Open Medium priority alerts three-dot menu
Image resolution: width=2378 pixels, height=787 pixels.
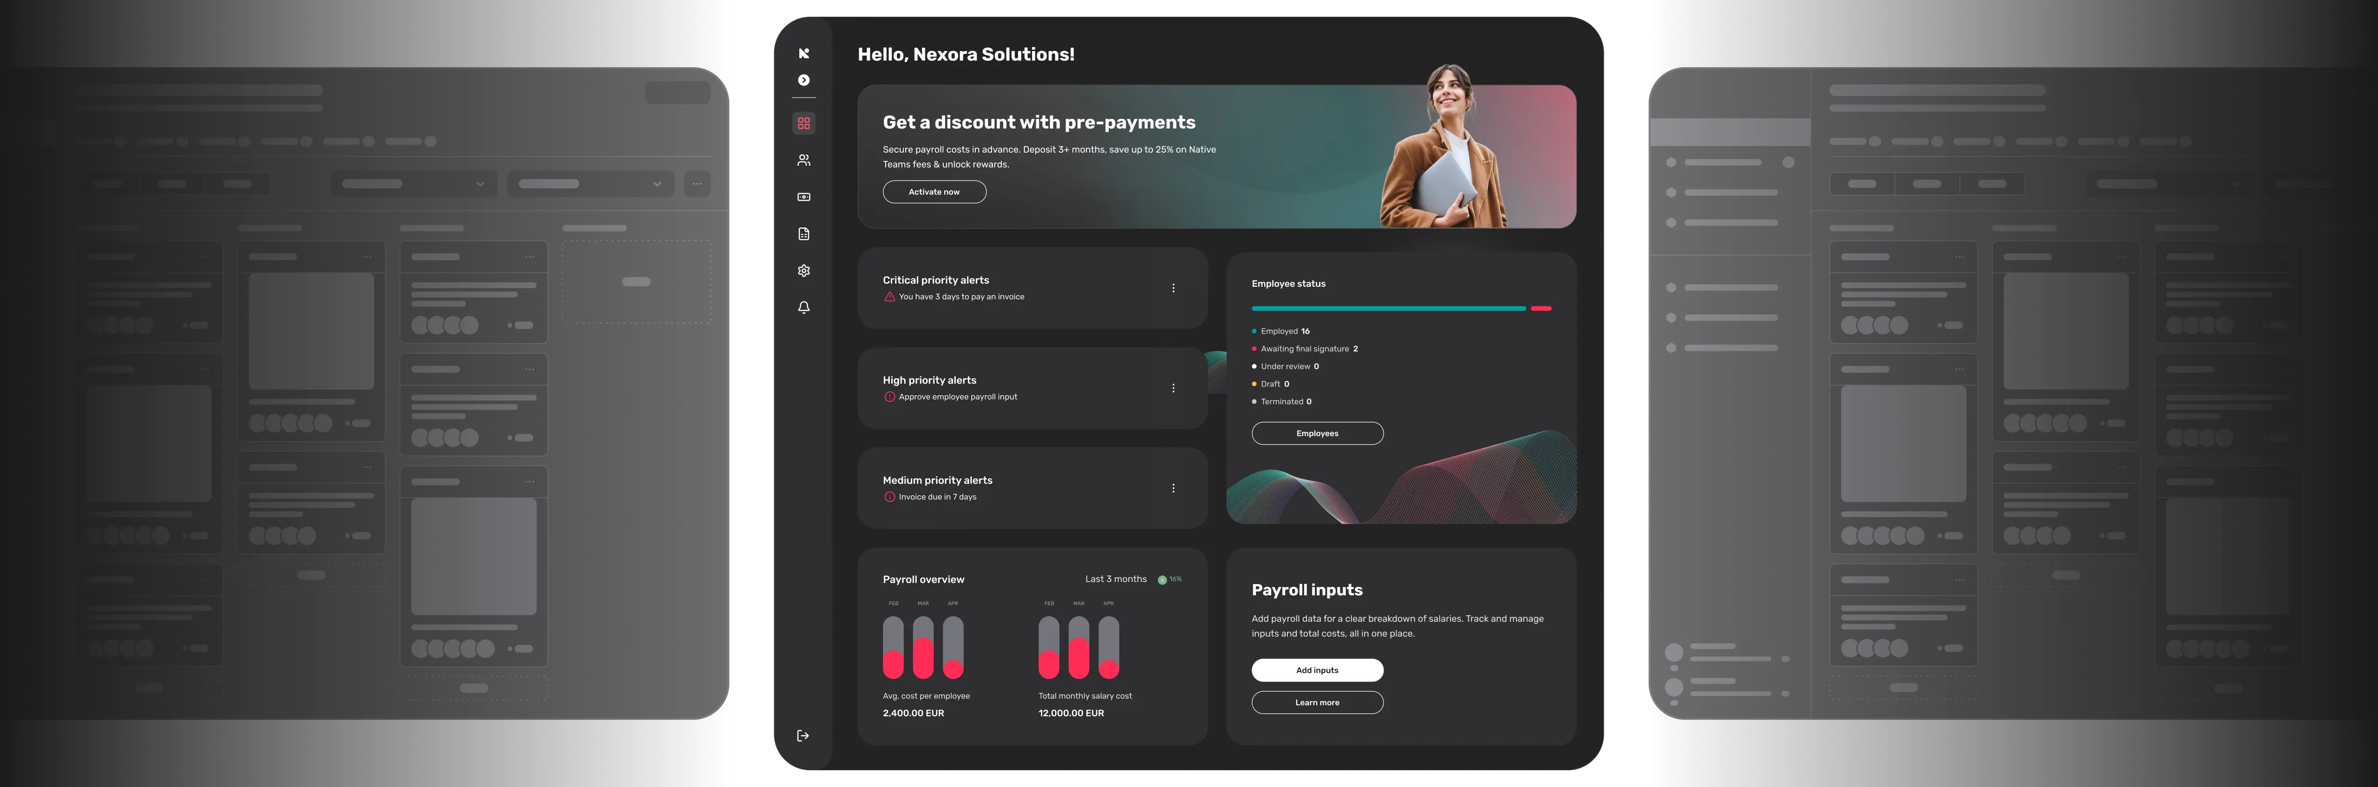coord(1172,488)
